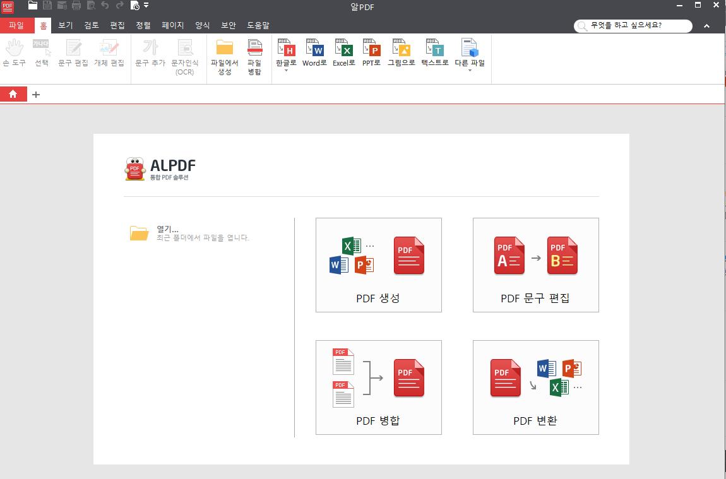Click the PPT로 conversion icon

(x=372, y=54)
